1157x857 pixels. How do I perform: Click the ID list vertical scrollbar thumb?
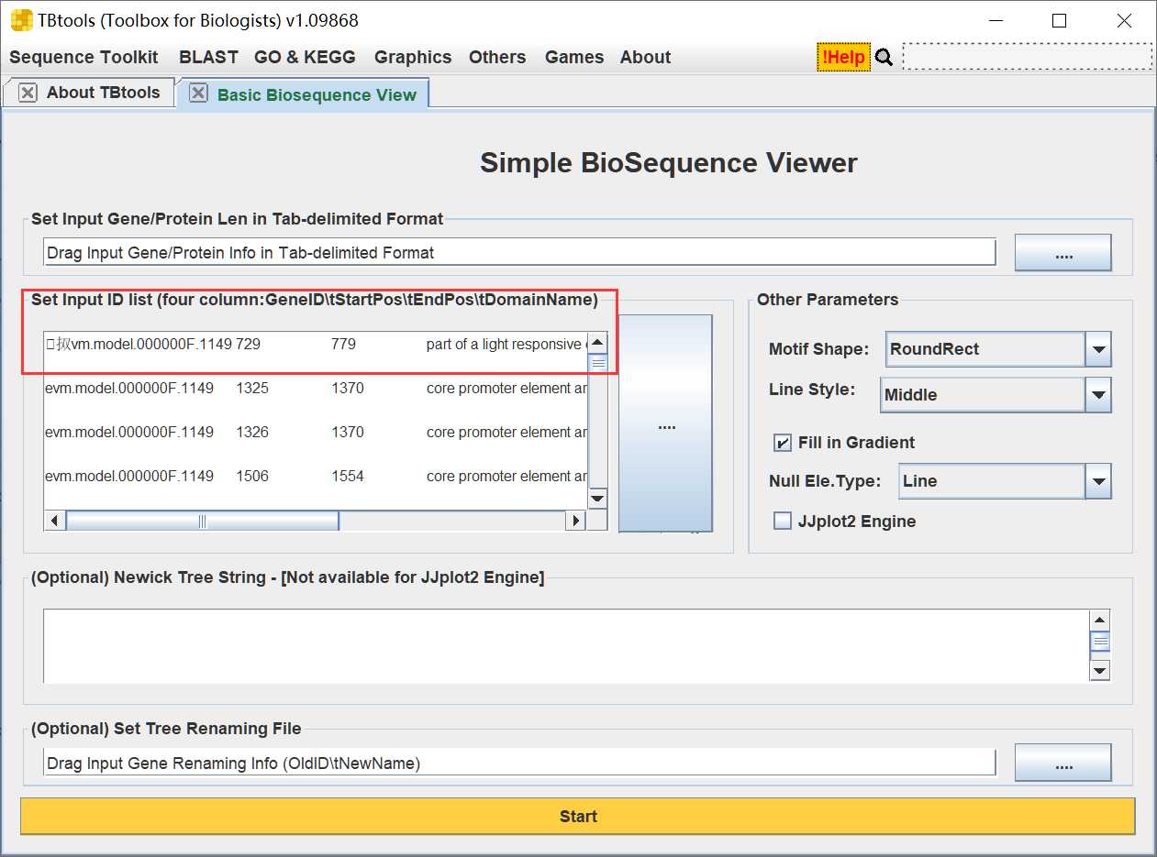pos(597,363)
